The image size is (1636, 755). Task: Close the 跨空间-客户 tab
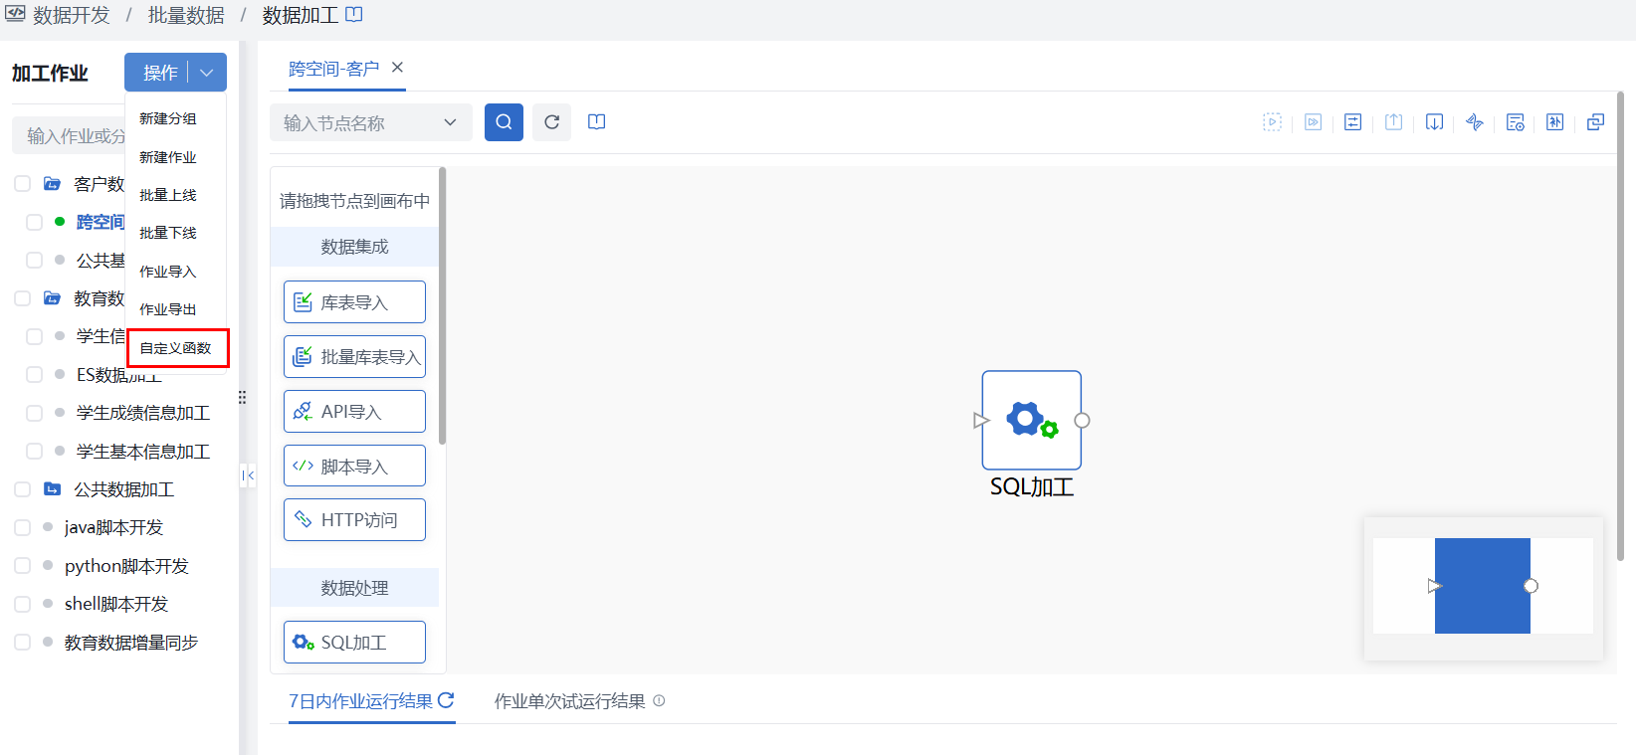pyautogui.click(x=397, y=68)
